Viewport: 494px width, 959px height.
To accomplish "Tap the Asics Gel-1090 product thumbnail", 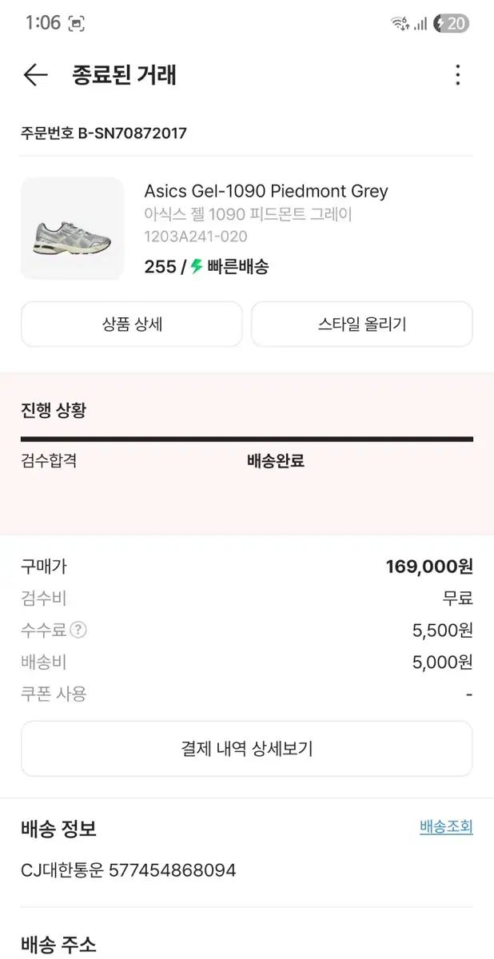I will tap(72, 229).
